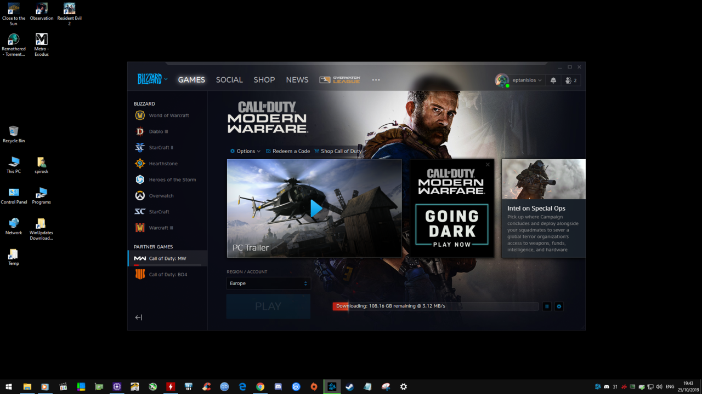Open Discord from the taskbar
This screenshot has height=394, width=702.
coord(278,386)
